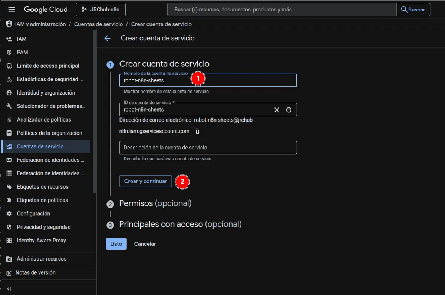Click the Privacidad y seguridad shield icon
This screenshot has width=445, height=295.
tap(9, 227)
